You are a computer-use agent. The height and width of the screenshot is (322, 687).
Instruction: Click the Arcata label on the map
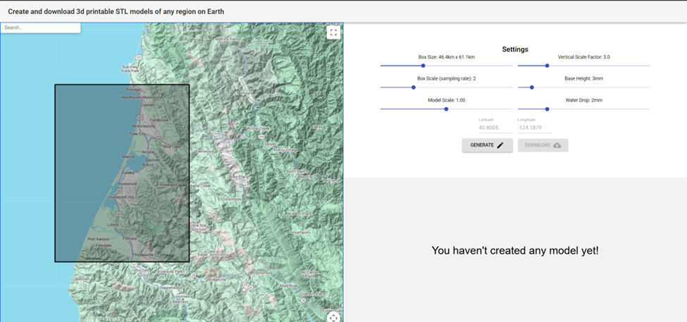tap(148, 151)
